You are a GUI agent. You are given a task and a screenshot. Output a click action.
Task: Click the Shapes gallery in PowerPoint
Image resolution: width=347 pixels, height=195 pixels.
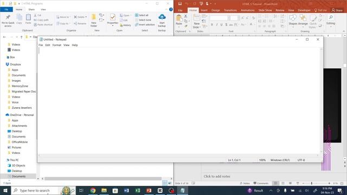[293, 21]
